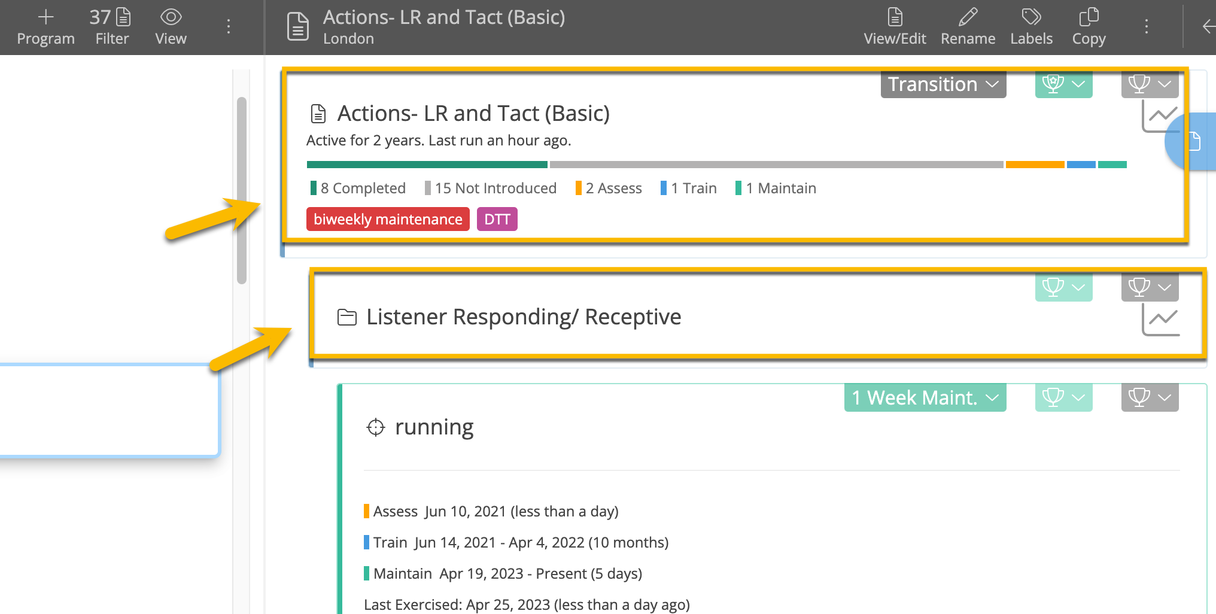Open the three-dot menu next to View
The height and width of the screenshot is (614, 1216).
click(x=228, y=26)
